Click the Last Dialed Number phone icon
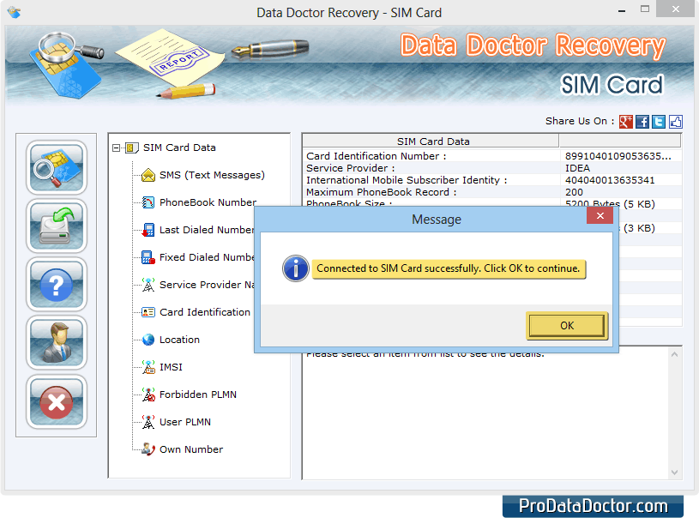The height and width of the screenshot is (518, 699). (148, 230)
